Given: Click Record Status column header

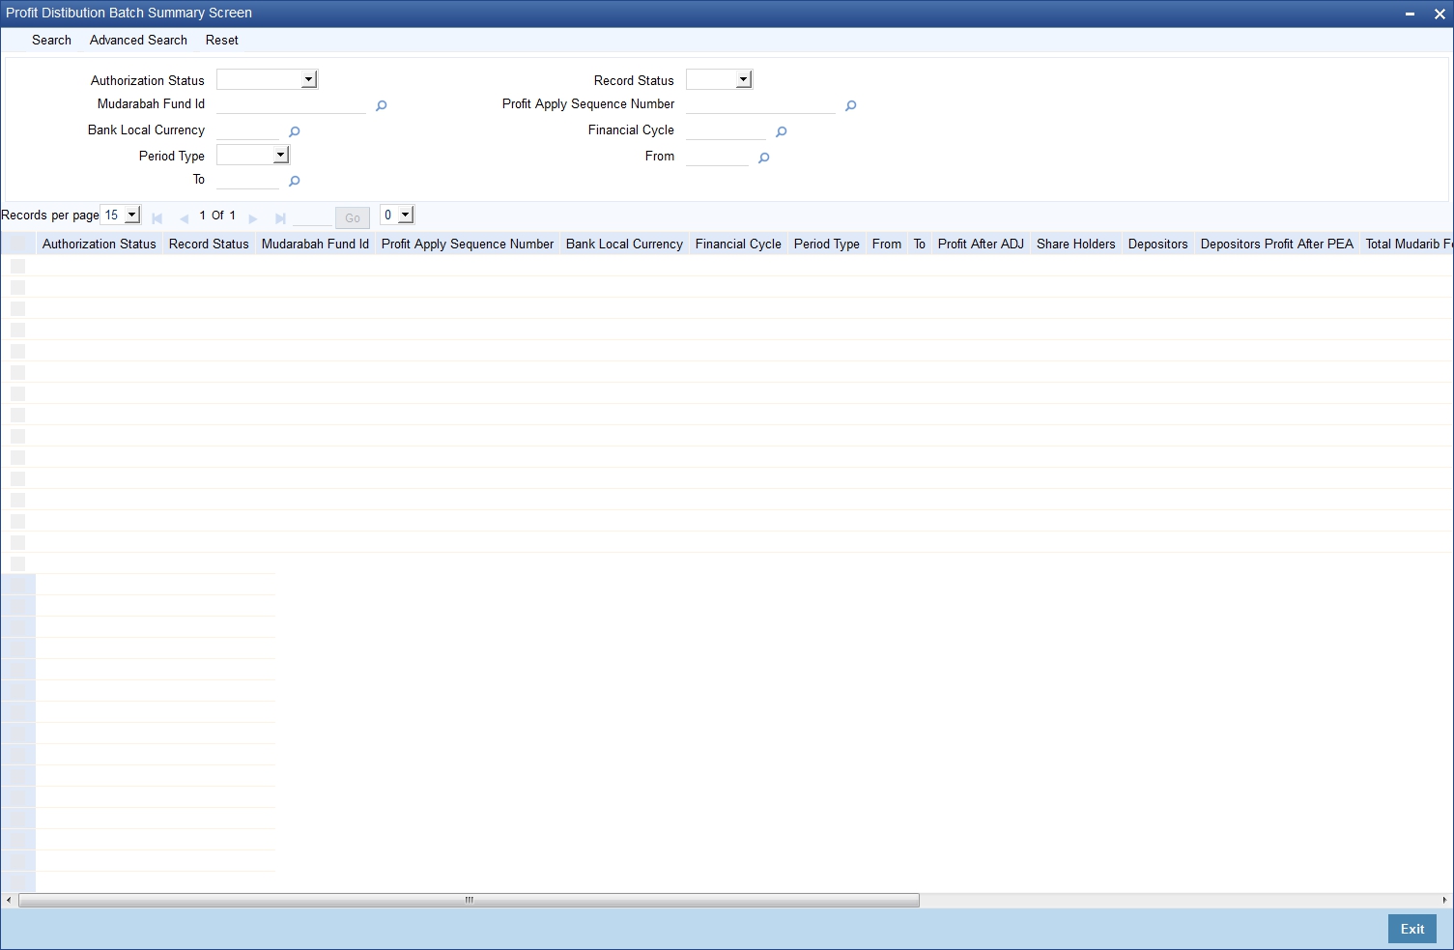Looking at the screenshot, I should coord(209,244).
